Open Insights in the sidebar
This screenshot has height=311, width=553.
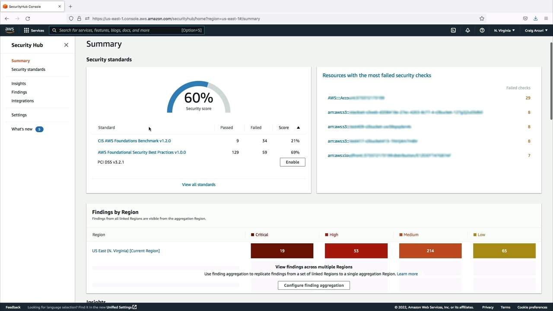(19, 84)
